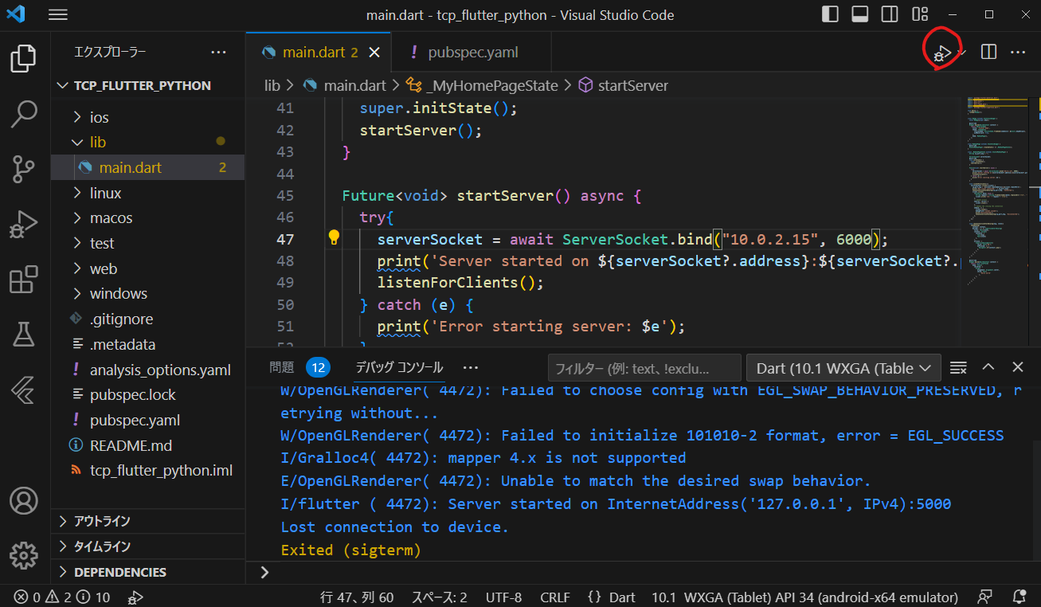Screen dimensions: 1041x607
Task: Open Run and Debug view
Action: coord(24,225)
